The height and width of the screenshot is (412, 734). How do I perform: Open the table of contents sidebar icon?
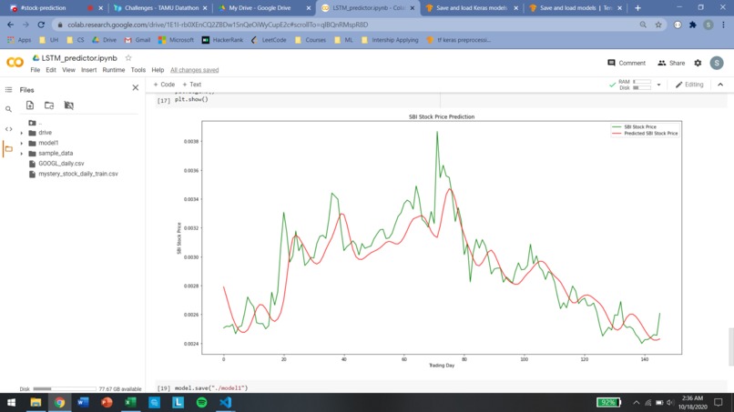(x=8, y=89)
